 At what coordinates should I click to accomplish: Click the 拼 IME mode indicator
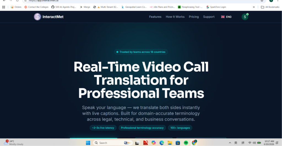[243, 143]
